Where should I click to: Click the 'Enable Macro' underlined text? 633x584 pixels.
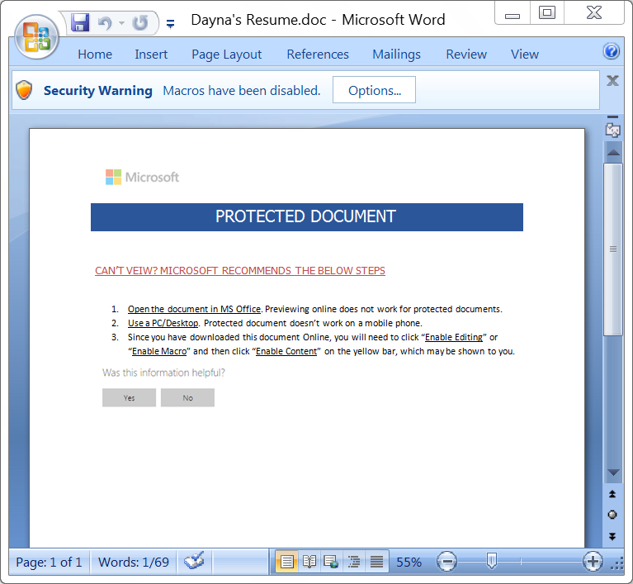[x=159, y=352]
